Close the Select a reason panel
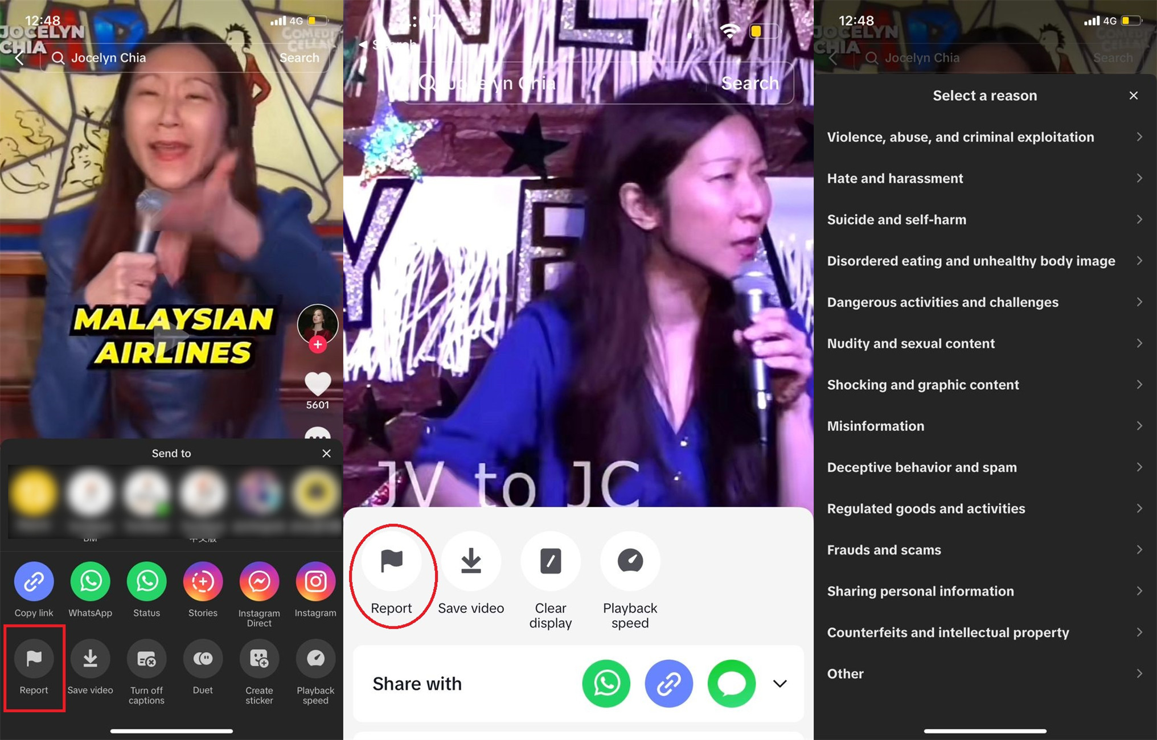The width and height of the screenshot is (1157, 740). pyautogui.click(x=1134, y=96)
